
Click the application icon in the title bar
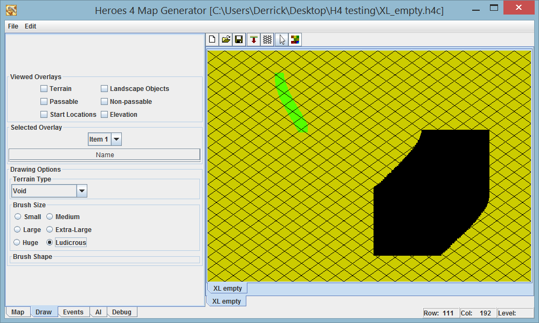coord(11,10)
